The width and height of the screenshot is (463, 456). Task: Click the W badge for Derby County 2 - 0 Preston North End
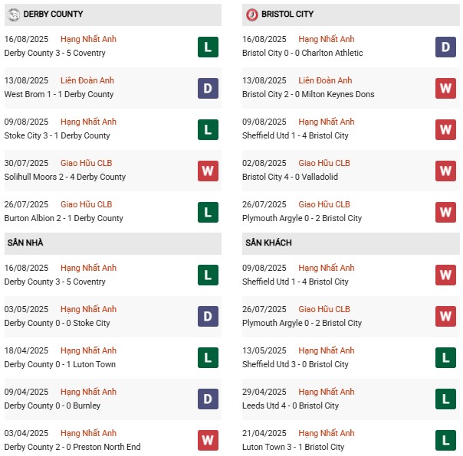click(x=208, y=440)
